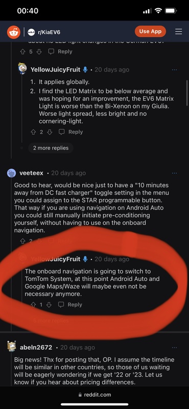Tap the Use App button

point(150,32)
